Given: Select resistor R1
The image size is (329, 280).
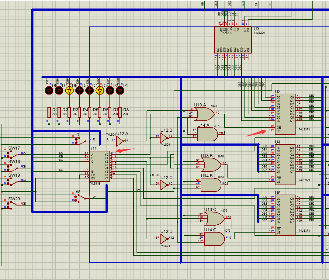Looking at the screenshot, I should click(x=49, y=112).
